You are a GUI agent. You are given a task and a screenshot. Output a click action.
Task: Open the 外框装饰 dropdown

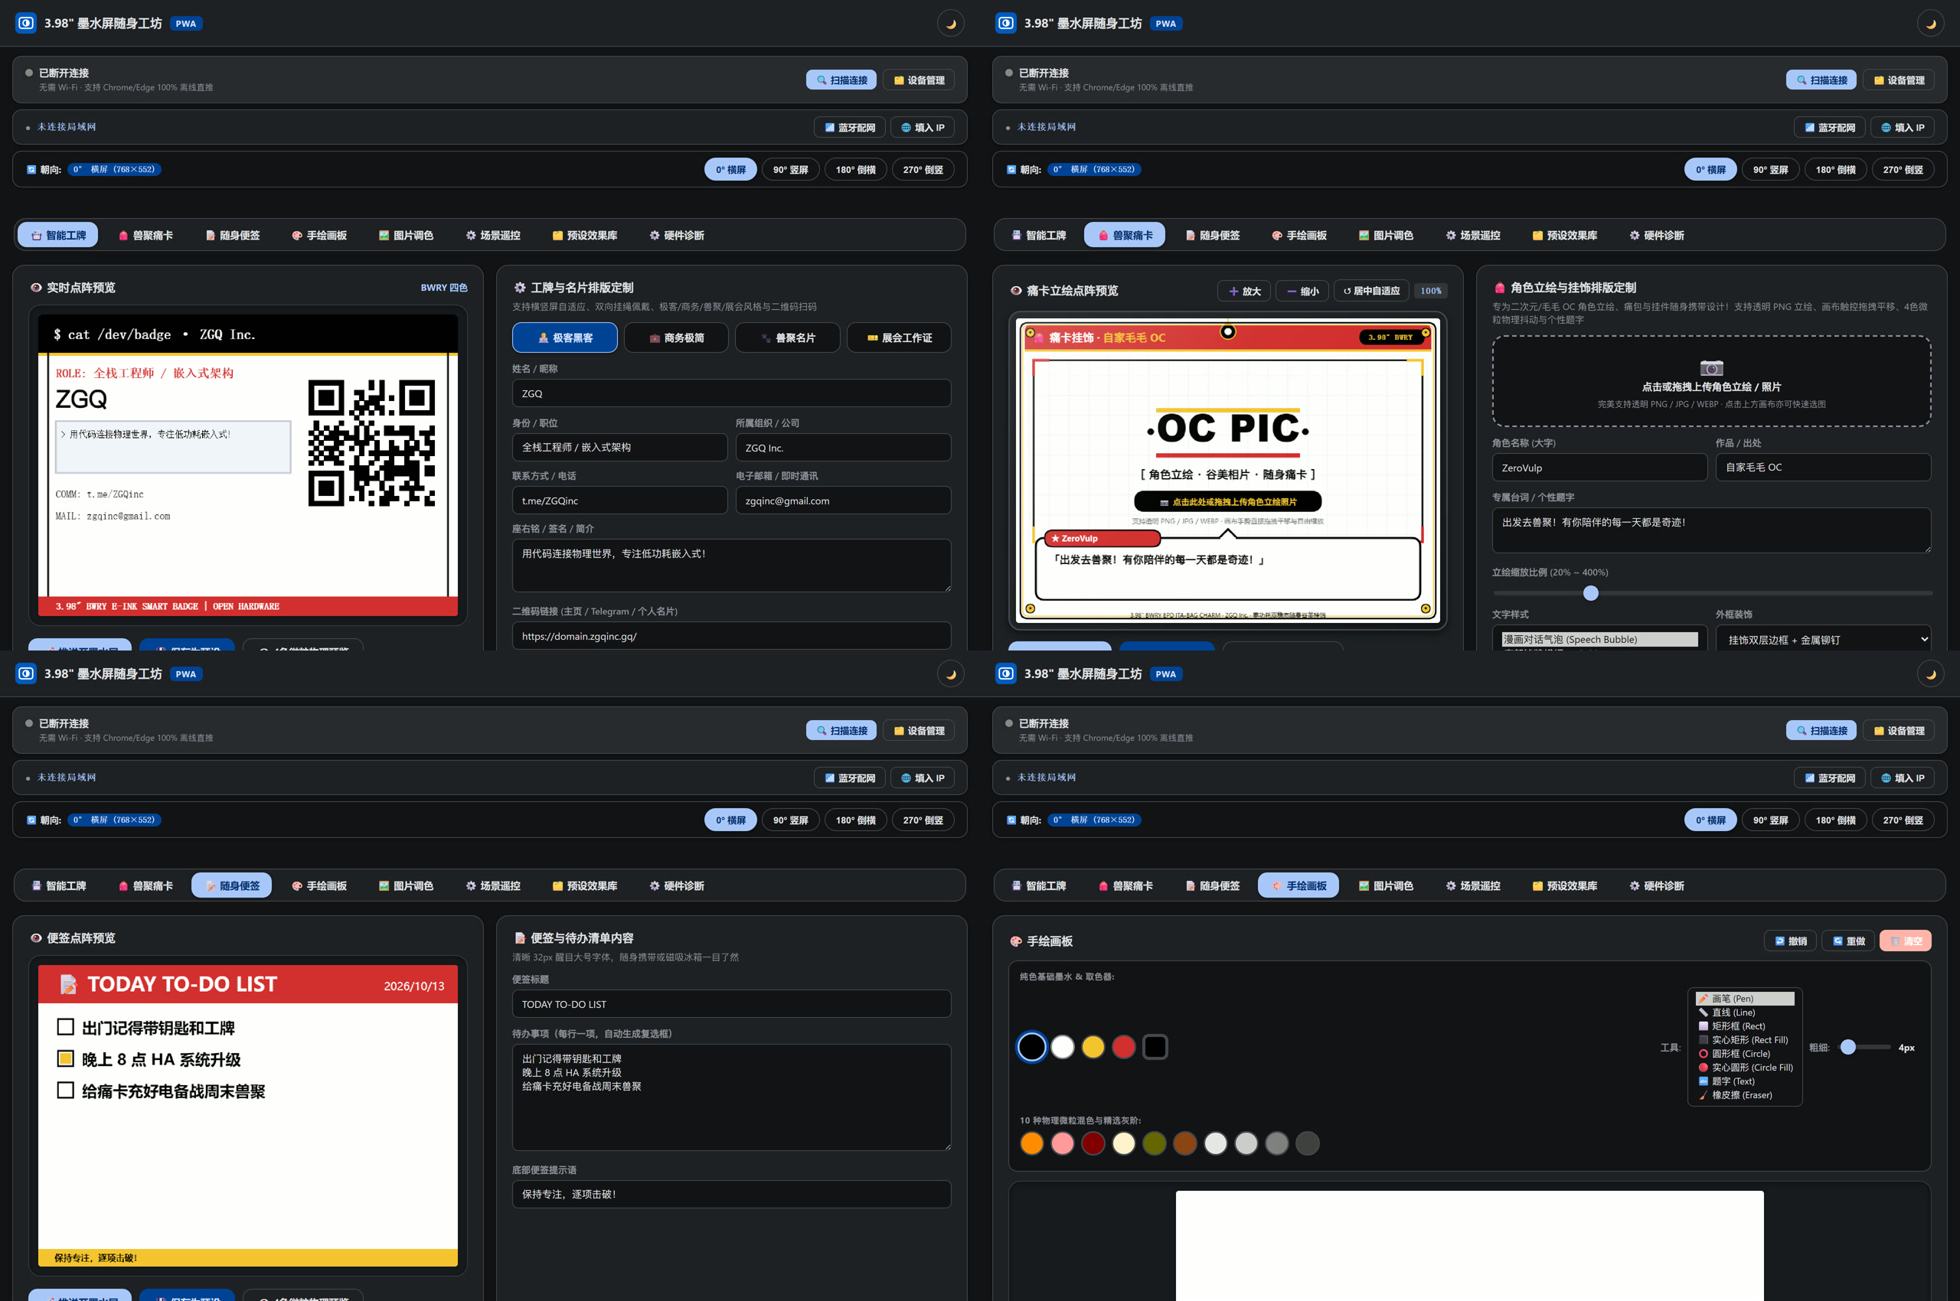pyautogui.click(x=1823, y=640)
